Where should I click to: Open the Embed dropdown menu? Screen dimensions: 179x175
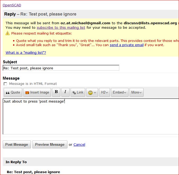point(120,93)
